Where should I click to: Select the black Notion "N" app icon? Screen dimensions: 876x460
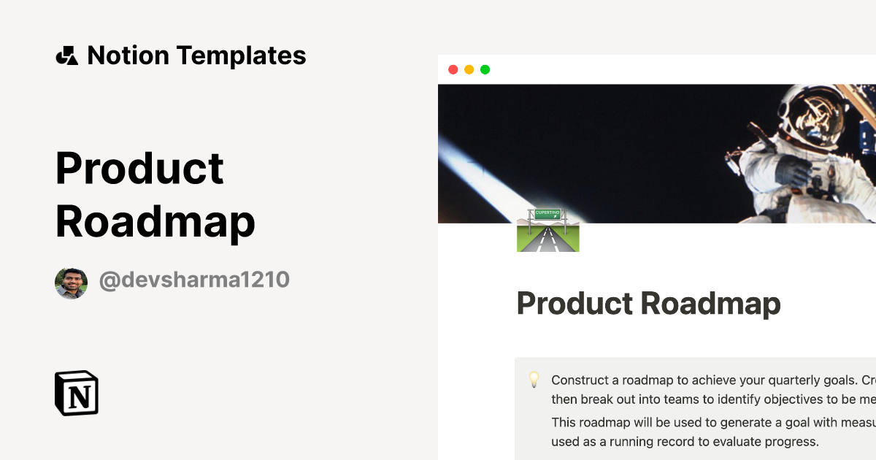(77, 394)
